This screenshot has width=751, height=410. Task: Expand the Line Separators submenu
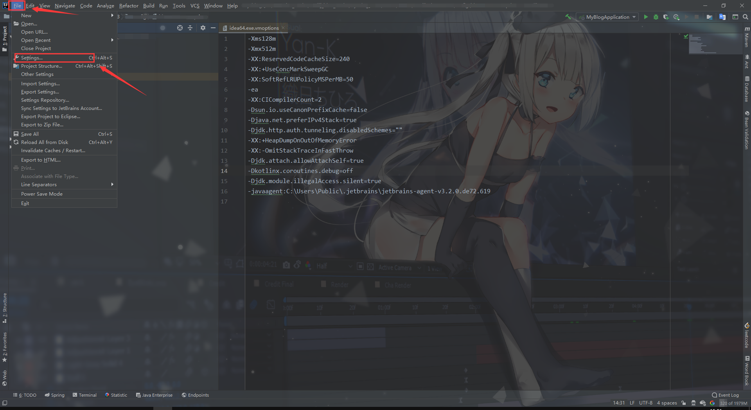[65, 185]
